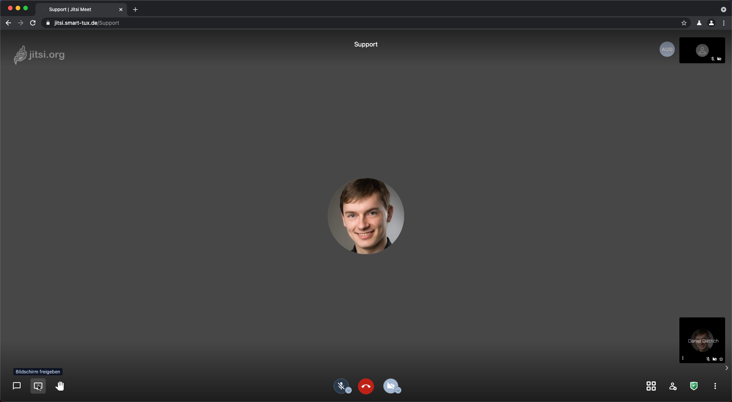
Task: View site security lock icon
Action: coord(48,23)
